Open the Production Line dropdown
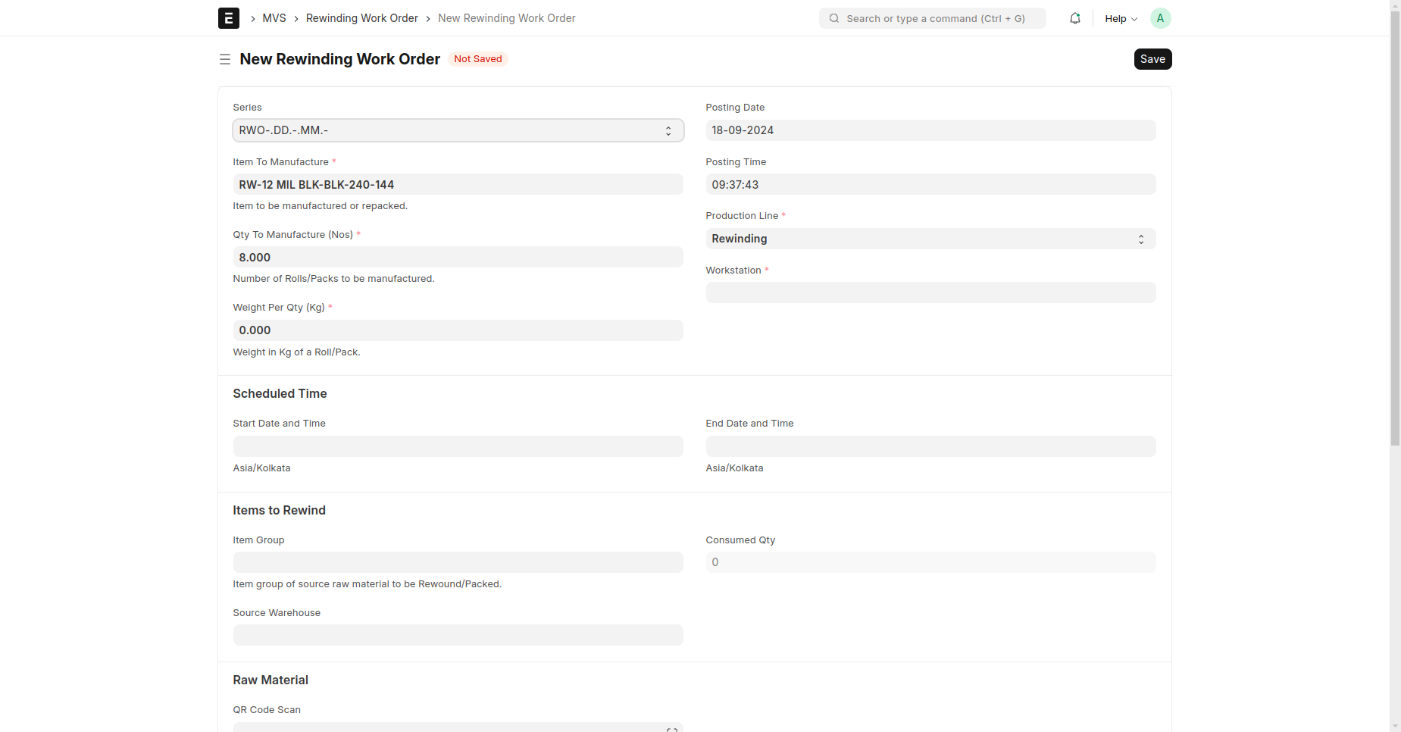Viewport: 1401px width, 732px height. click(930, 239)
